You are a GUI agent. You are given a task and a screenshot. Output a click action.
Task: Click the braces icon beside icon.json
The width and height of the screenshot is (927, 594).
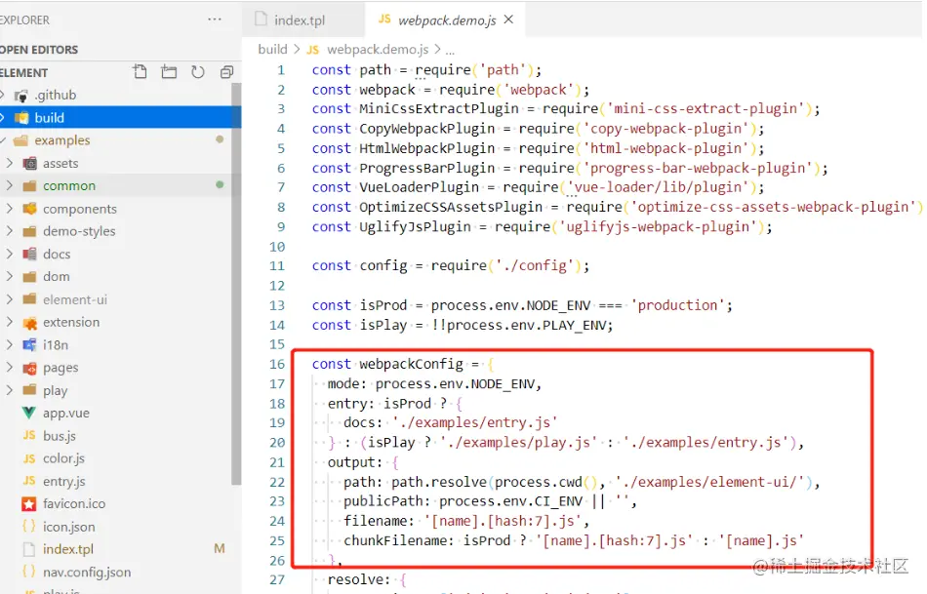(x=29, y=526)
